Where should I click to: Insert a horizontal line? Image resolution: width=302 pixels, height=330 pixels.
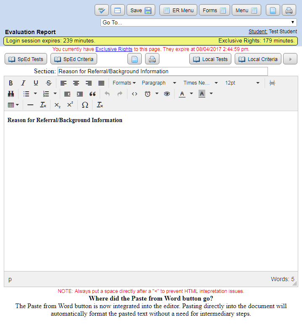click(30, 105)
